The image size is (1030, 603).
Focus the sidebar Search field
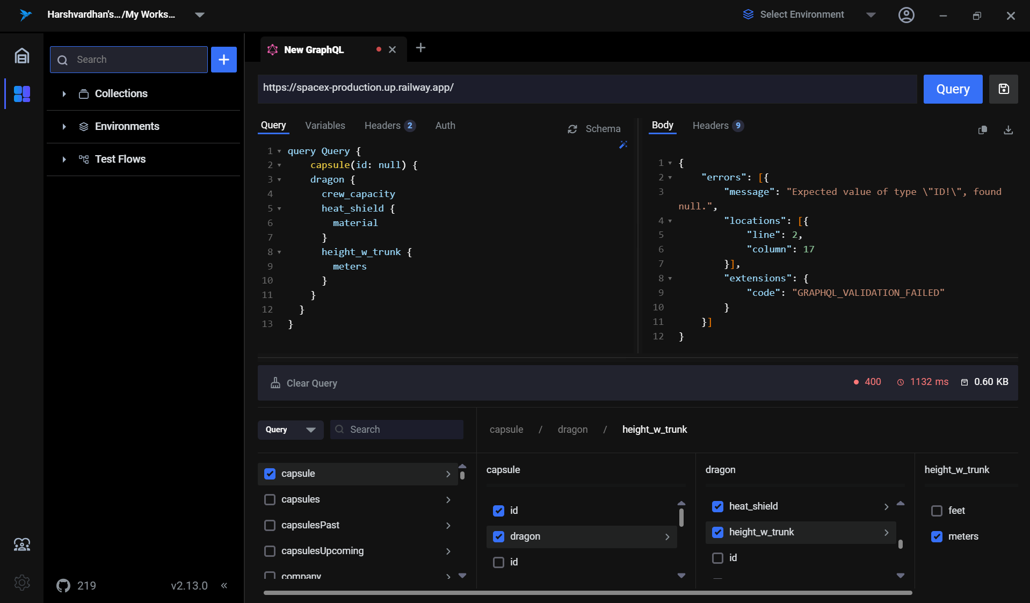[x=129, y=60]
